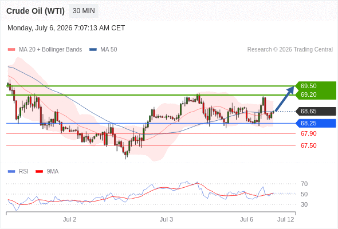Click the Crude Oil (WTI) title

36,11
